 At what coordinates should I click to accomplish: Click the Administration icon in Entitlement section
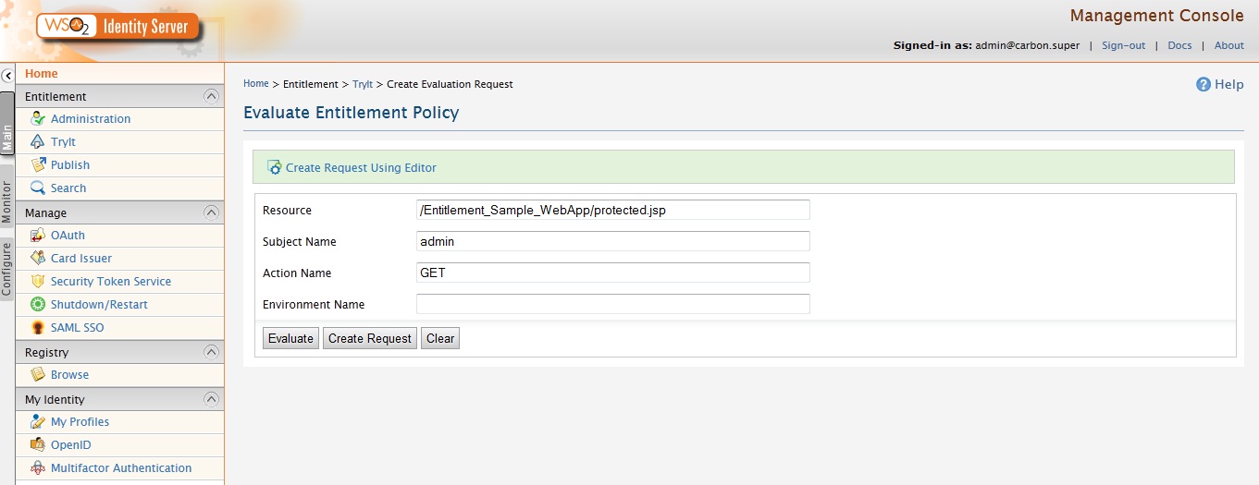38,118
